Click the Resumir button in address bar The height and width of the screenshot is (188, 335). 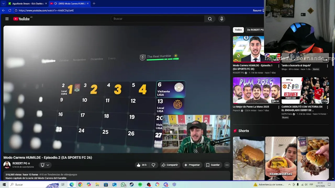click(258, 10)
